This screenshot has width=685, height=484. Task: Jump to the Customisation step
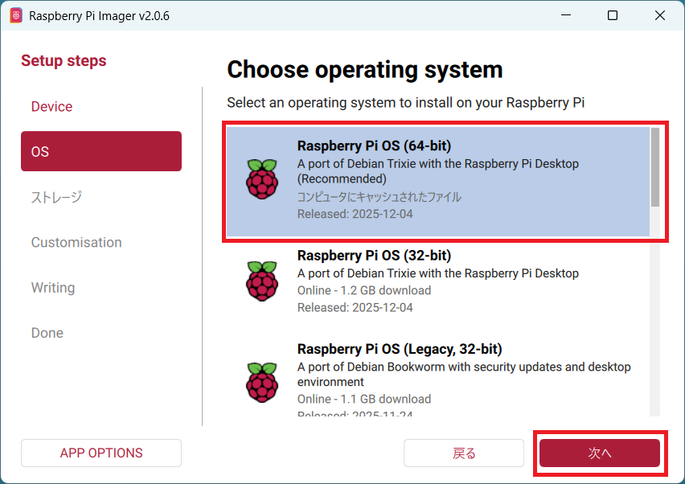[76, 242]
